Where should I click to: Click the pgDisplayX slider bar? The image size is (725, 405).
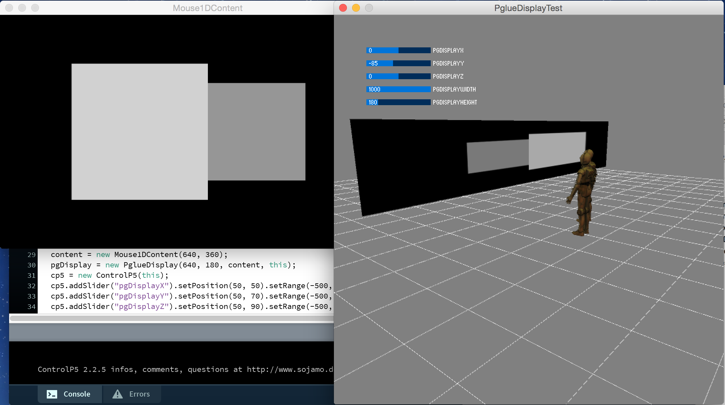[398, 50]
